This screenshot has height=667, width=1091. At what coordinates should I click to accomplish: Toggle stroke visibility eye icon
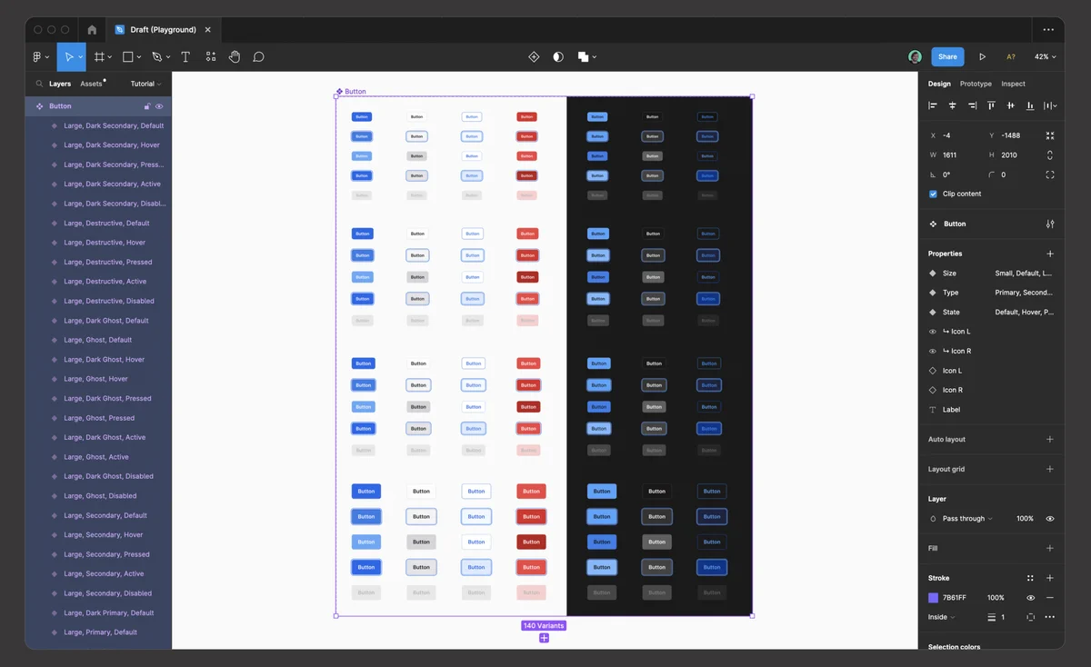1030,598
